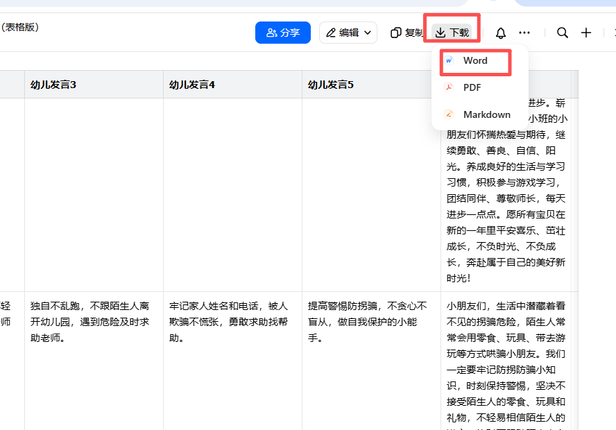This screenshot has height=430, width=616.
Task: Click the cell starting 牢记家人姓名和电话
Action: tap(232, 361)
